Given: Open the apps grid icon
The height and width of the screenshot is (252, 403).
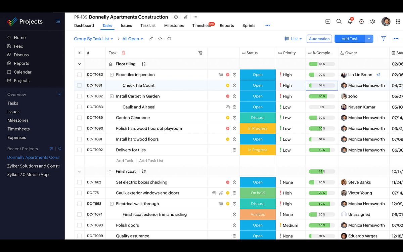Looking at the screenshot, I should [x=398, y=21].
